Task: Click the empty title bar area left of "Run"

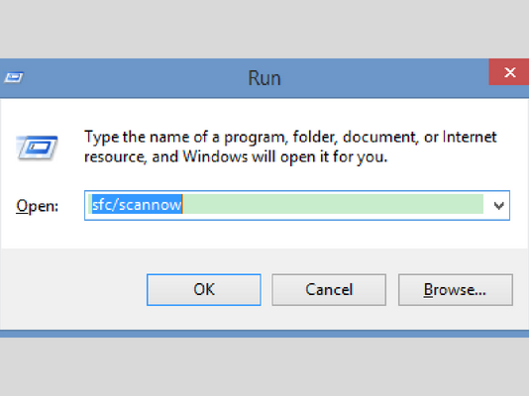Action: pos(135,78)
